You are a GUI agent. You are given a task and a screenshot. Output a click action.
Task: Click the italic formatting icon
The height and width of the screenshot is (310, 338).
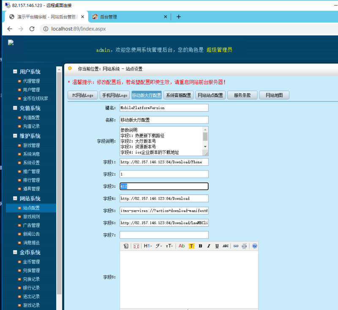[209, 246]
